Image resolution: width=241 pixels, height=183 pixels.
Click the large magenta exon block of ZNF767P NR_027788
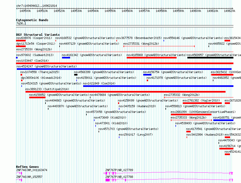click(108, 180)
